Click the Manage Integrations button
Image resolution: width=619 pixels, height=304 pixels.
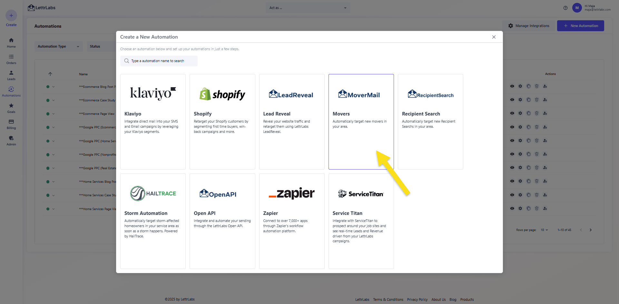[x=529, y=26]
